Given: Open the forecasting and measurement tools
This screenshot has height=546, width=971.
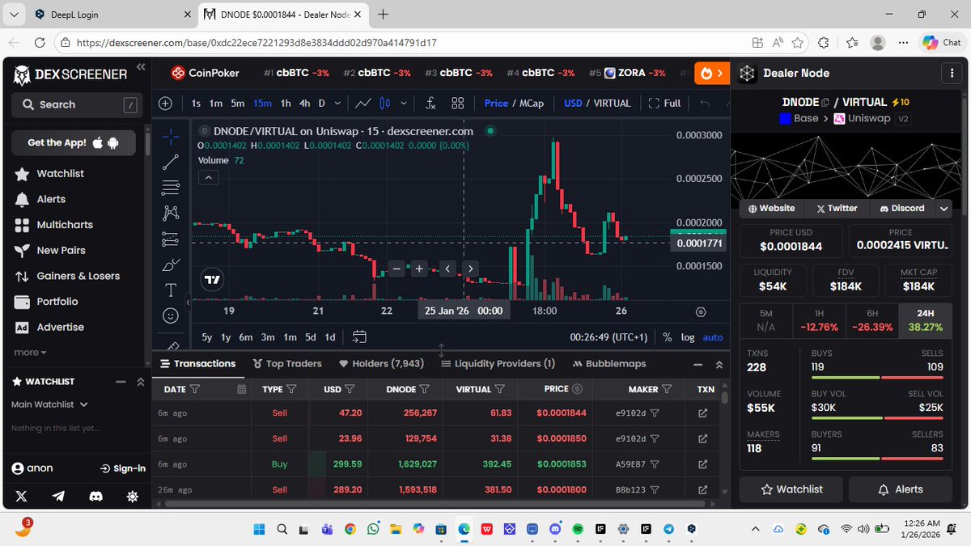Looking at the screenshot, I should [x=171, y=239].
